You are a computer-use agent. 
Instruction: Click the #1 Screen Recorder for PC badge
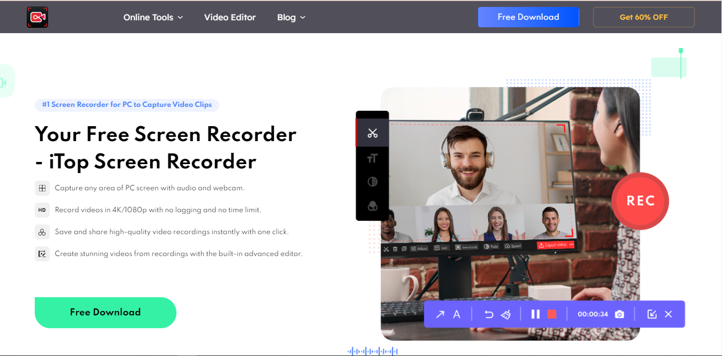coord(127,105)
